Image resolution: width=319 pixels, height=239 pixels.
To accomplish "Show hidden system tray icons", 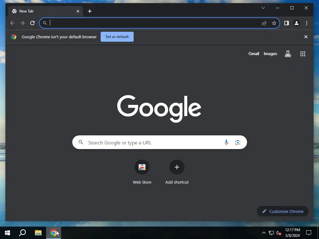I will 264,233.
